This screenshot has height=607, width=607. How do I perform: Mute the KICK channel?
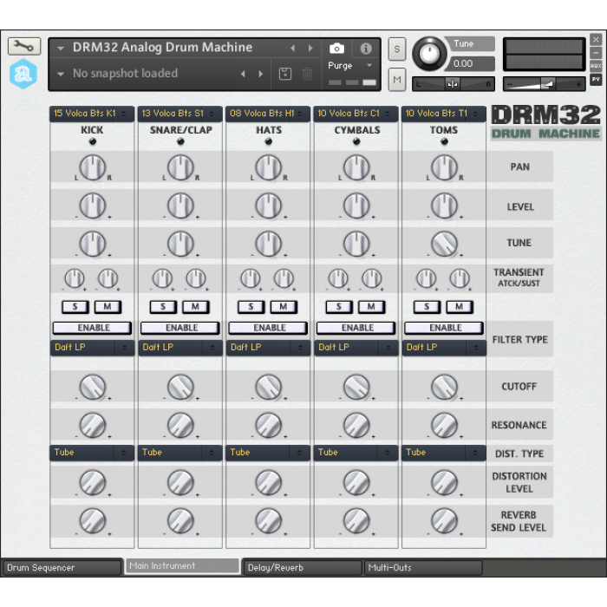[x=108, y=307]
